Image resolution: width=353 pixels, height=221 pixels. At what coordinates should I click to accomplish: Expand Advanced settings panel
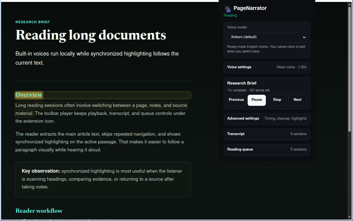pyautogui.click(x=267, y=119)
